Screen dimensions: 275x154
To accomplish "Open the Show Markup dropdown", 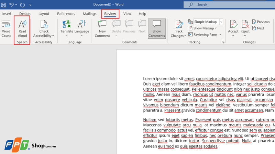I will tap(203, 28).
